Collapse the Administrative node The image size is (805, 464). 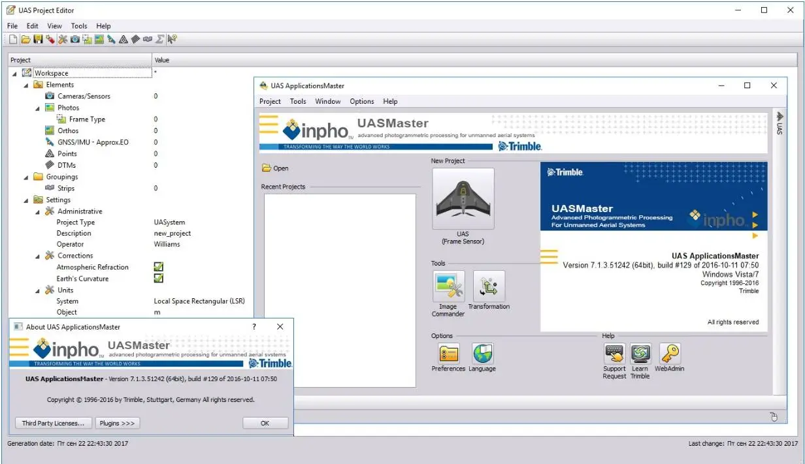[x=38, y=211]
